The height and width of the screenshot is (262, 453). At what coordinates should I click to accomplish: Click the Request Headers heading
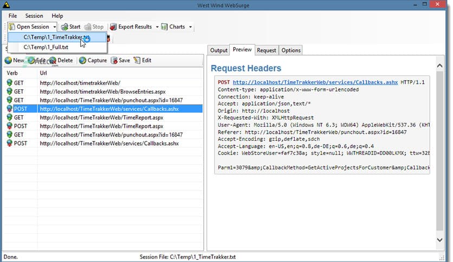(x=246, y=68)
